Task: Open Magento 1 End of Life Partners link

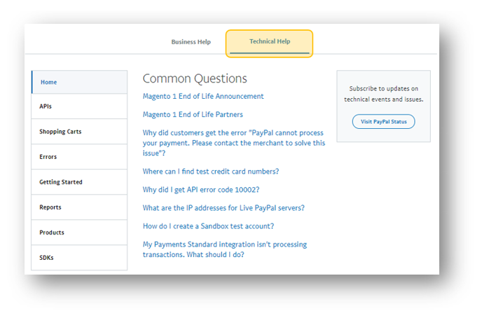Action: pyautogui.click(x=193, y=114)
